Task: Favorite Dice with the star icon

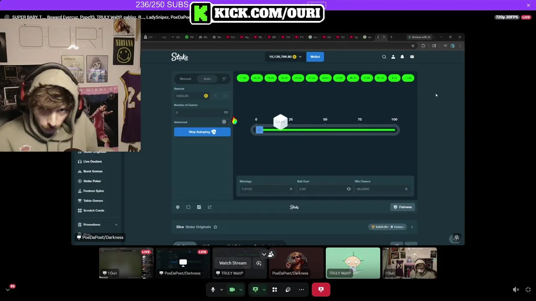Action: [215, 227]
